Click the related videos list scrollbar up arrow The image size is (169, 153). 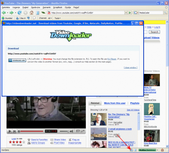(x=139, y=113)
